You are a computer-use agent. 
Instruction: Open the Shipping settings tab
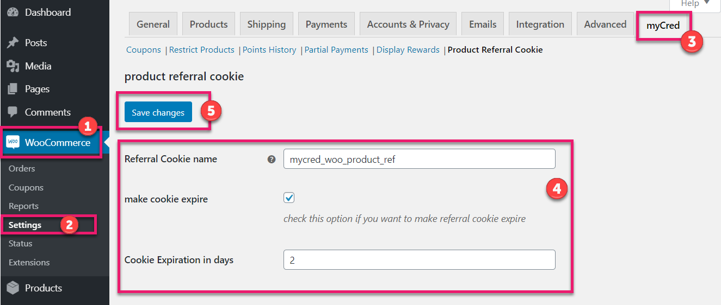266,24
